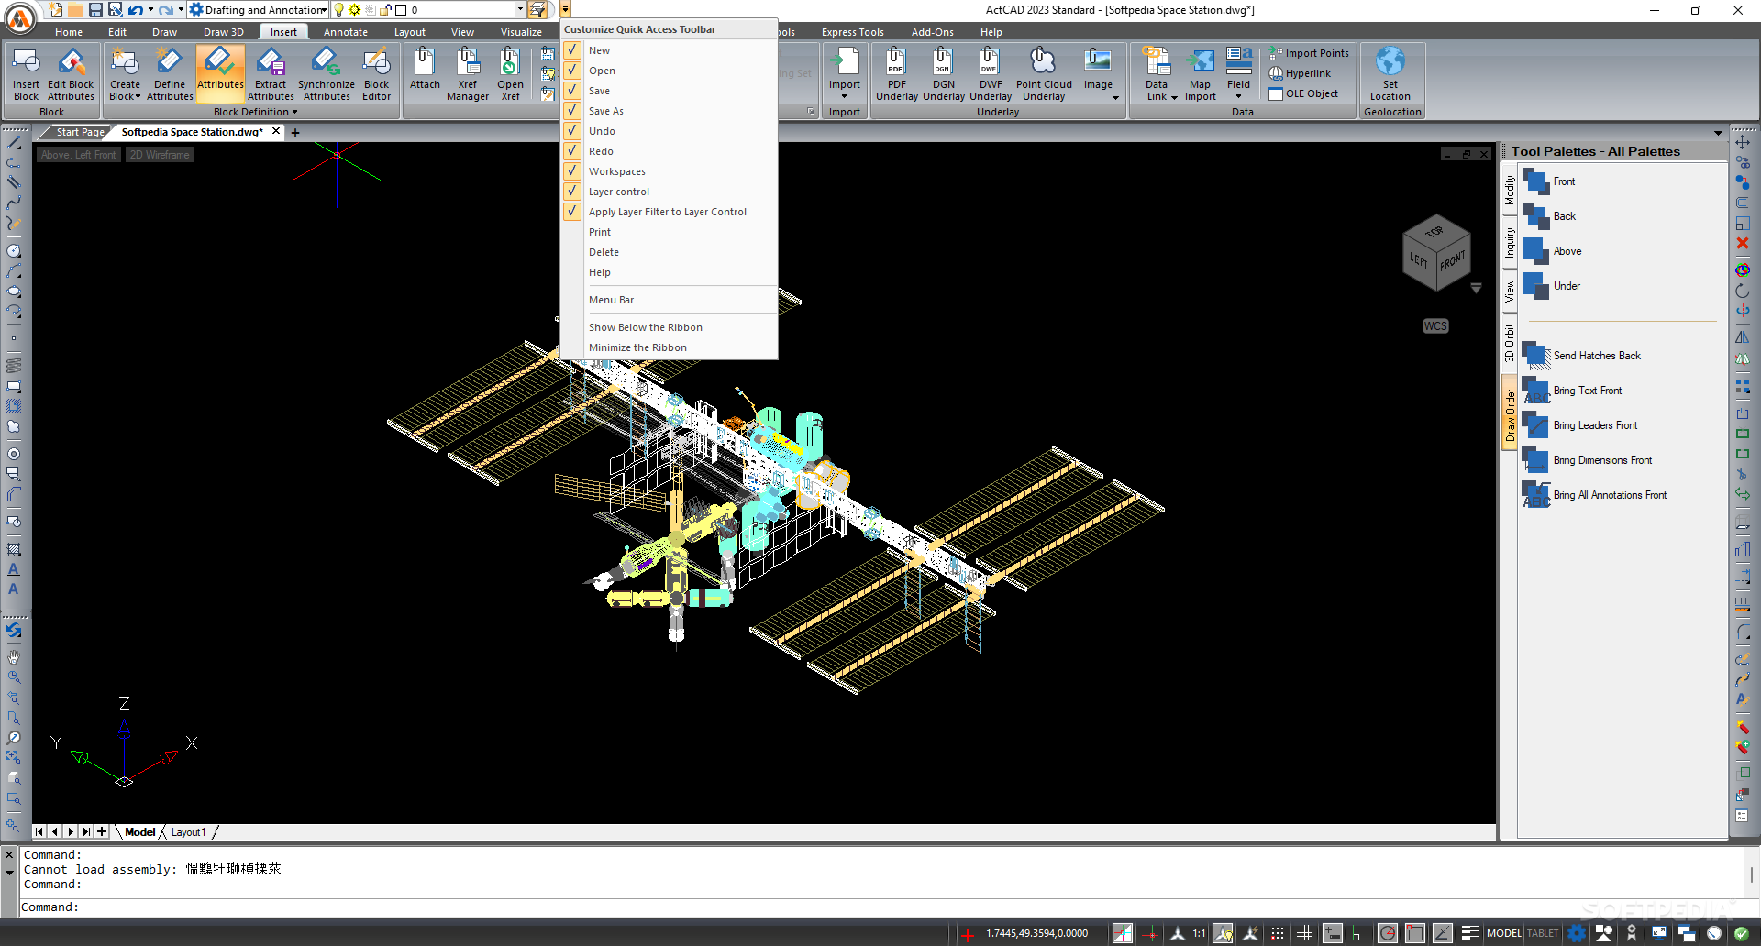
Task: Attach a DWF Underlay
Action: tap(991, 73)
